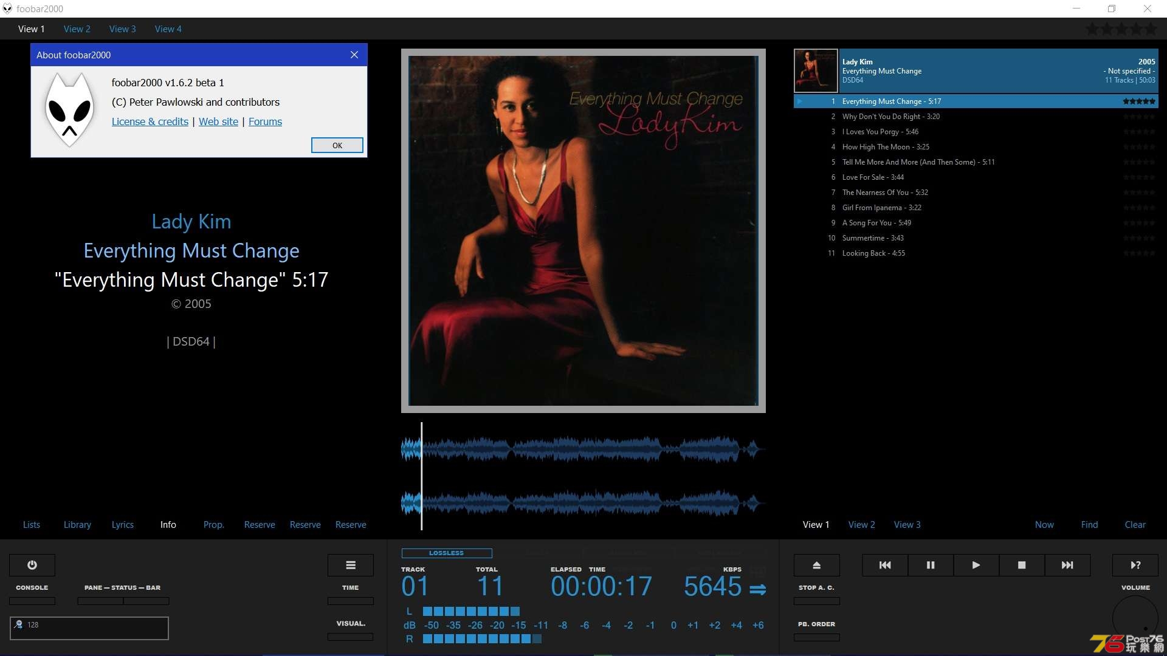
Task: Click the Find link in playlist panel
Action: (x=1090, y=525)
